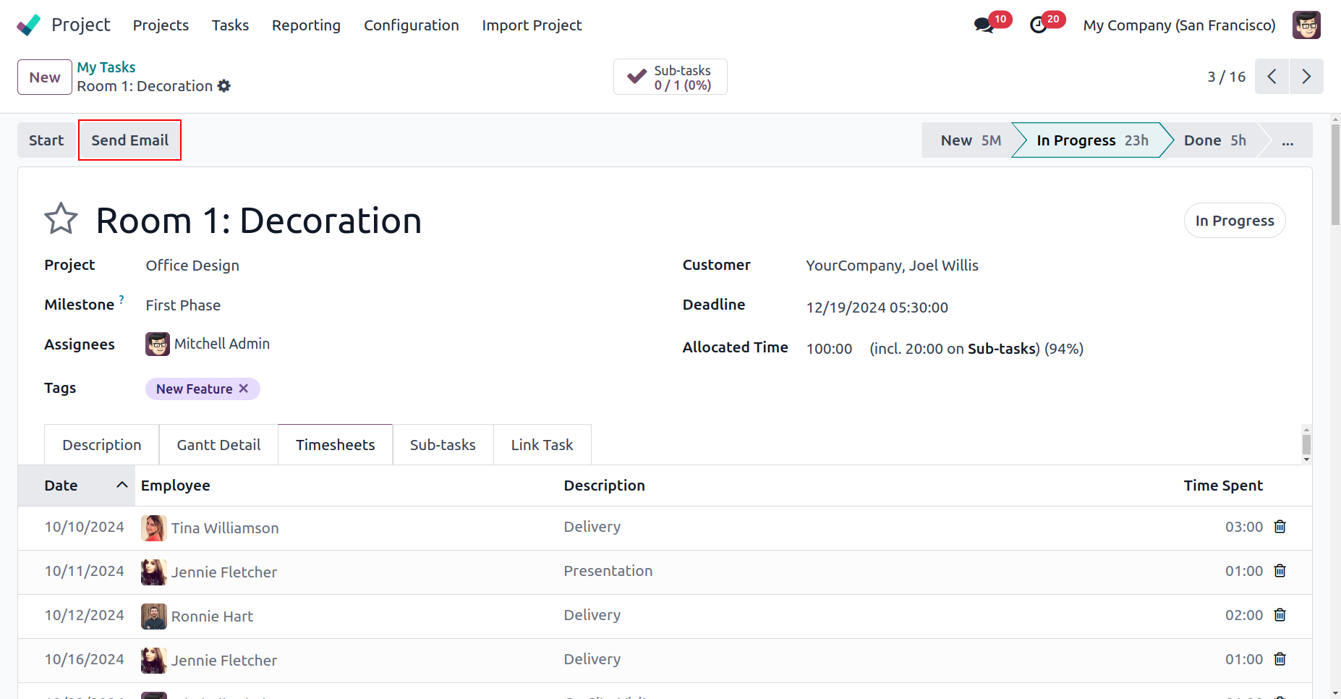Image resolution: width=1341 pixels, height=699 pixels.
Task: Delete Ronnie Hart's timesheet entry
Action: coord(1280,615)
